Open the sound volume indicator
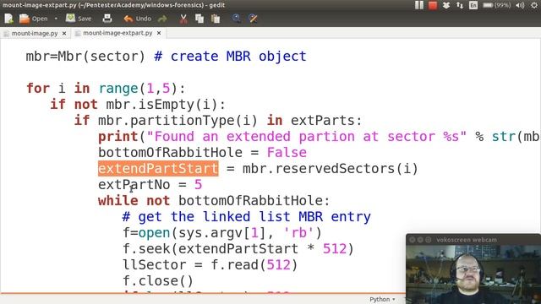Viewport: 541px width, 304px height. pos(520,5)
